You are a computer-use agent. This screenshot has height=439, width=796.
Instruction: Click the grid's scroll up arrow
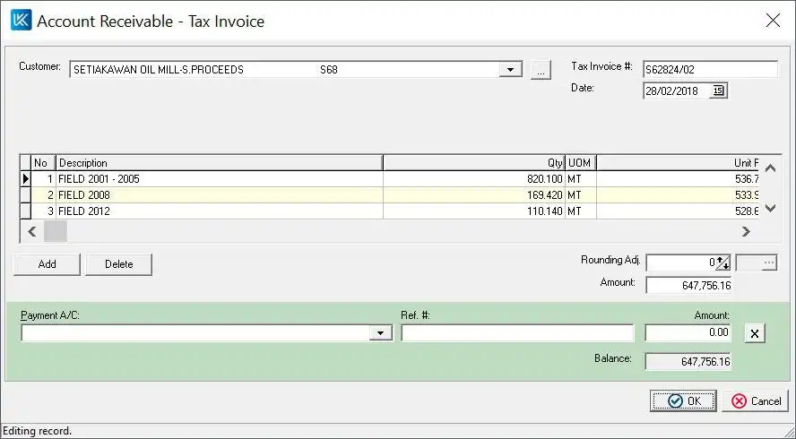pyautogui.click(x=770, y=168)
